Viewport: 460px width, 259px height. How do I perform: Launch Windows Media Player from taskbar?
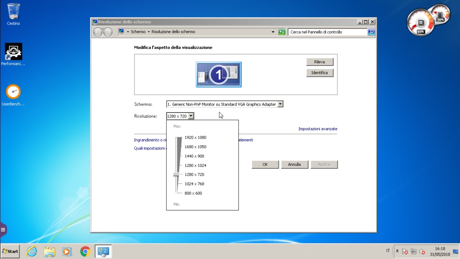pos(67,252)
